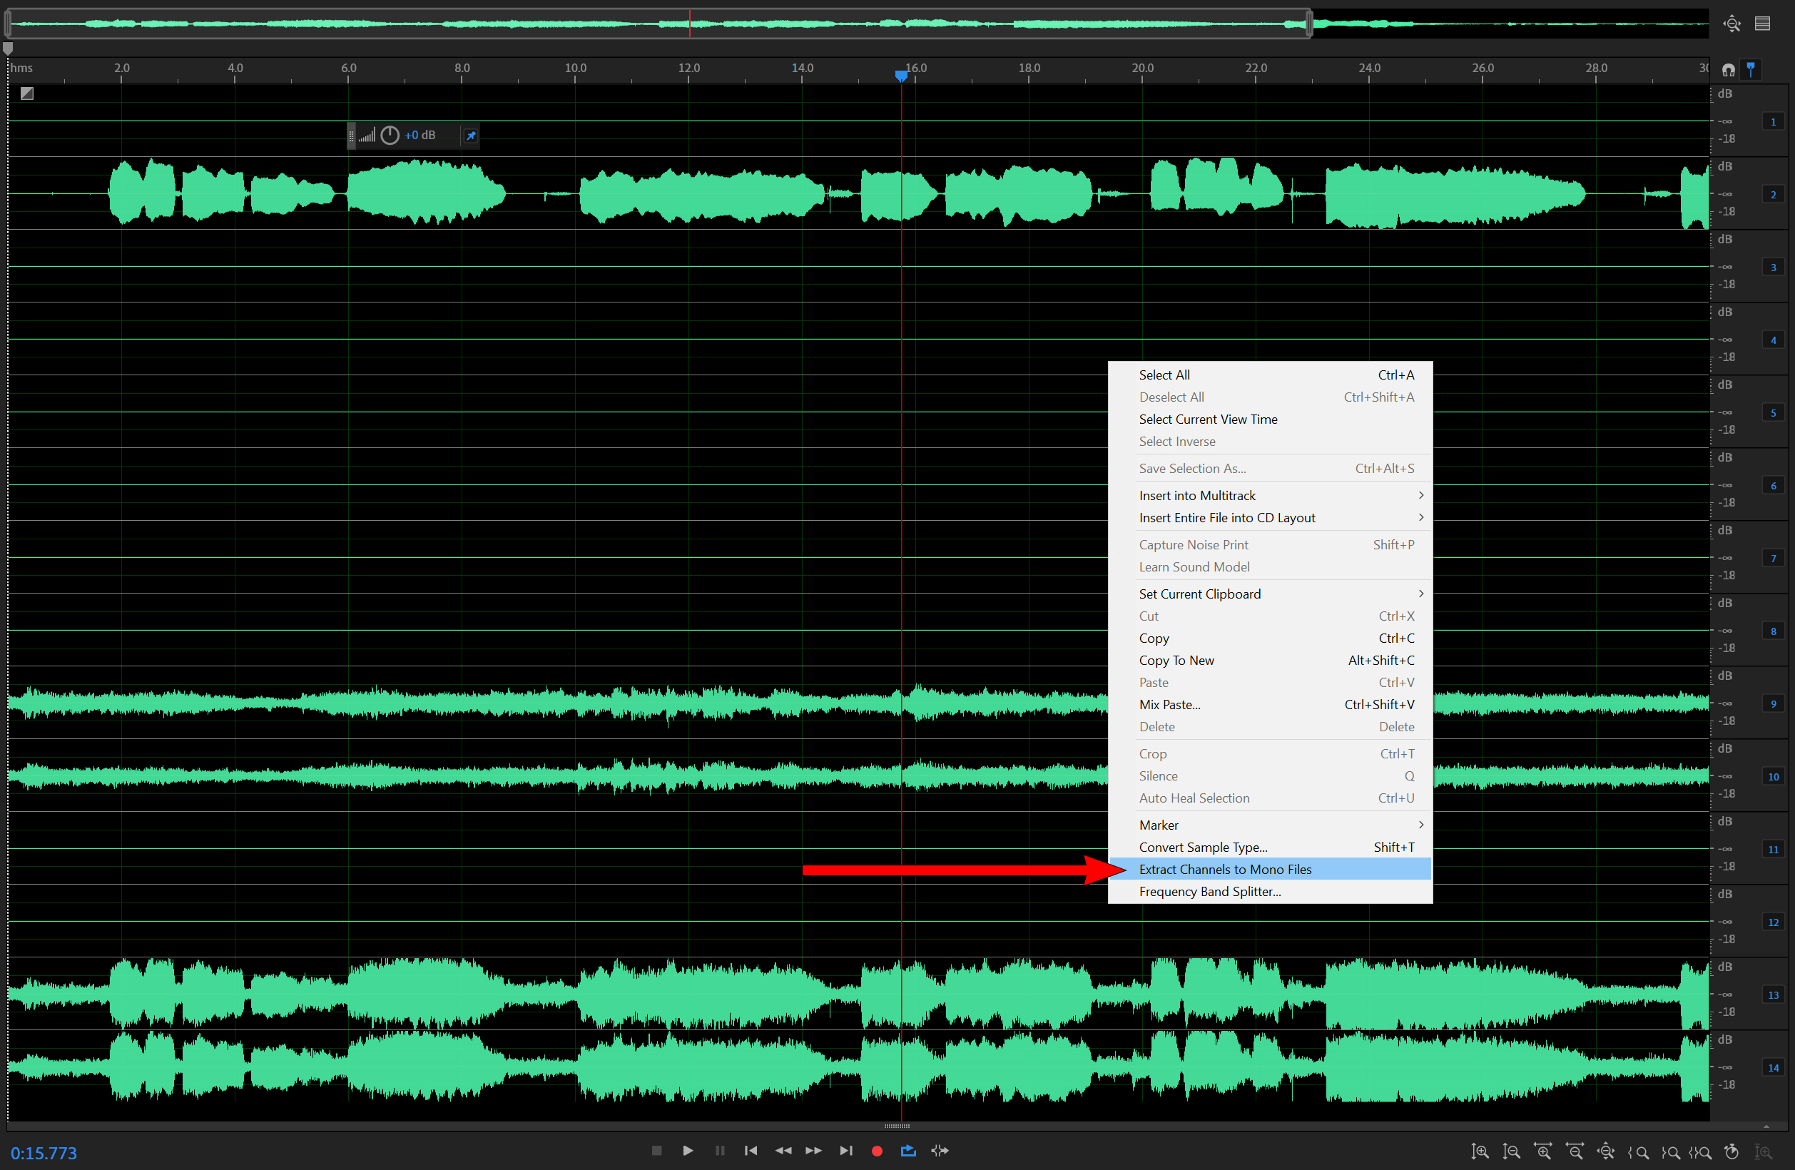The height and width of the screenshot is (1170, 1795).
Task: Open the panel menu icon at top right
Action: [1763, 24]
